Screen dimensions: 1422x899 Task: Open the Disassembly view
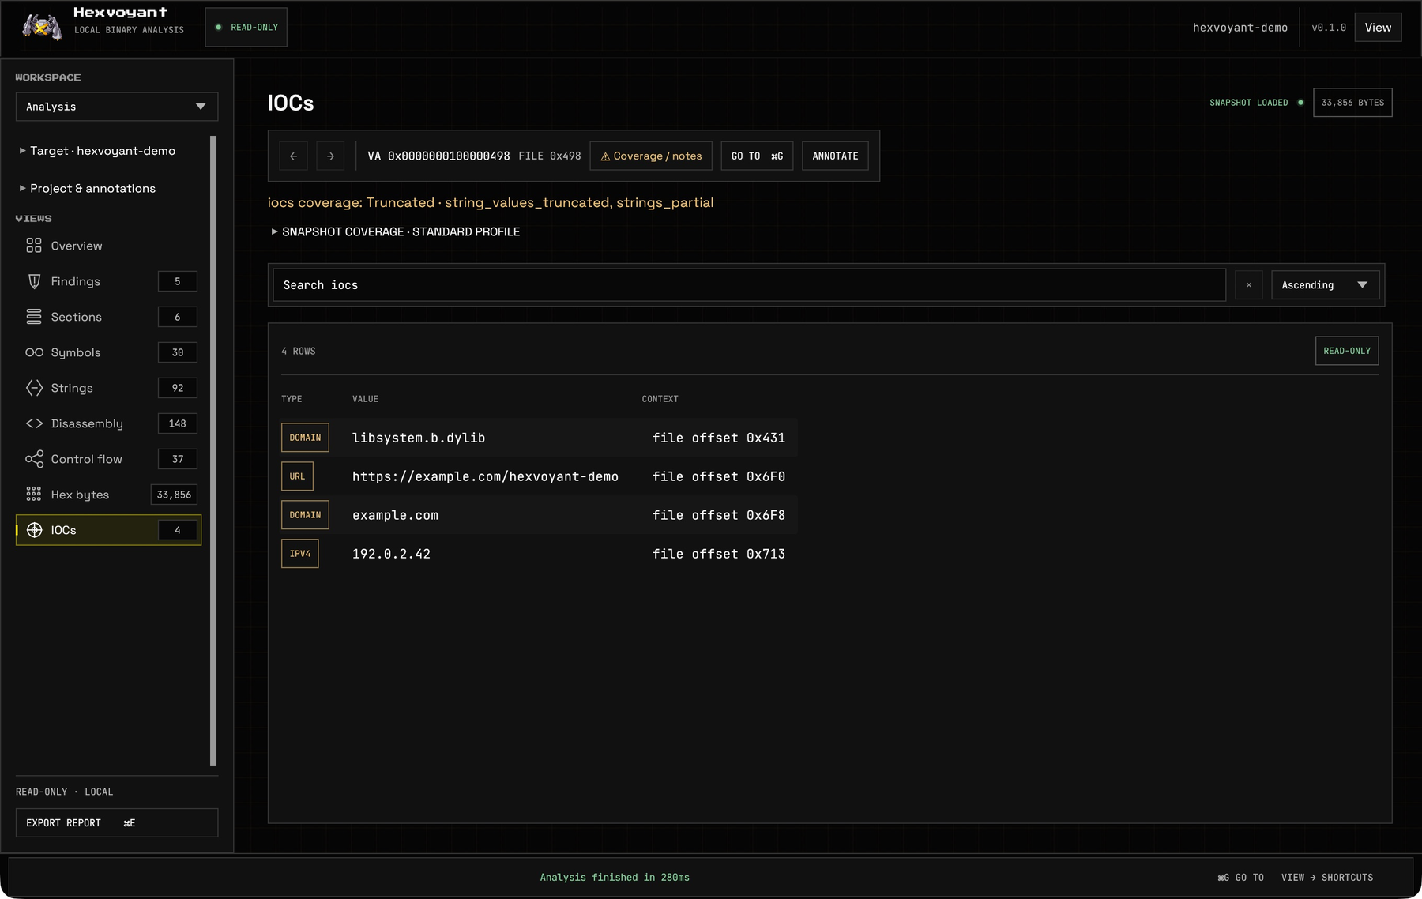click(108, 423)
